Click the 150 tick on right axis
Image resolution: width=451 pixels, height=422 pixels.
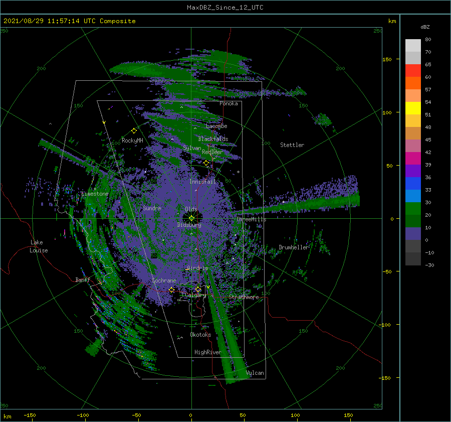387,59
